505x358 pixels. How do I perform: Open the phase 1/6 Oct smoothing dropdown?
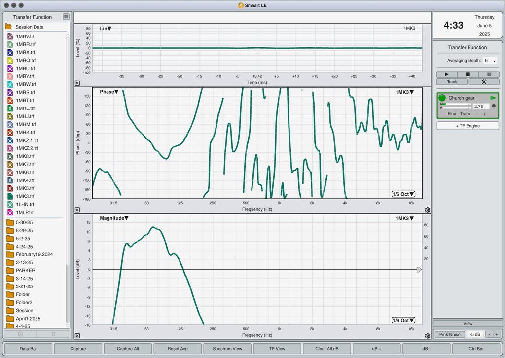click(x=403, y=194)
